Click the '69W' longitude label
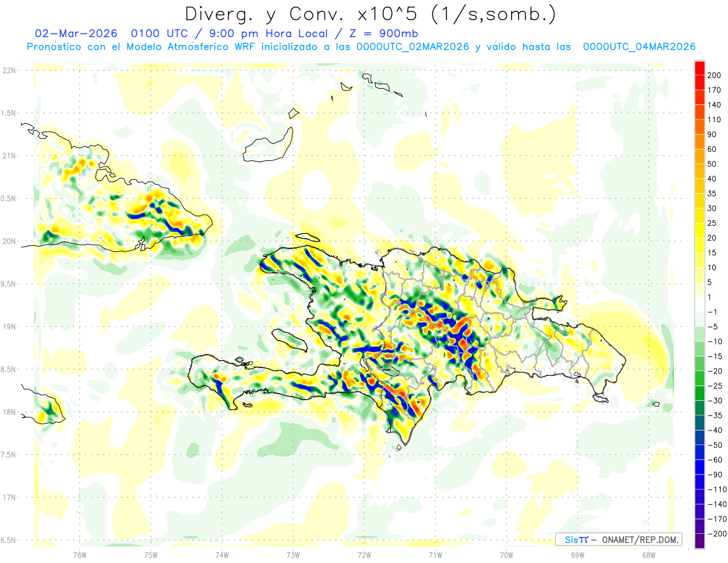Image resolution: width=728 pixels, height=563 pixels. coord(577,554)
